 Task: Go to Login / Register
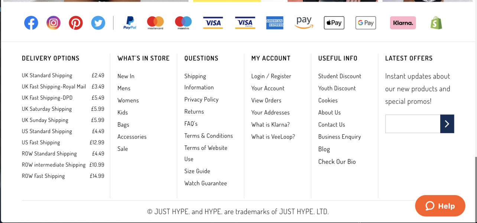(271, 76)
